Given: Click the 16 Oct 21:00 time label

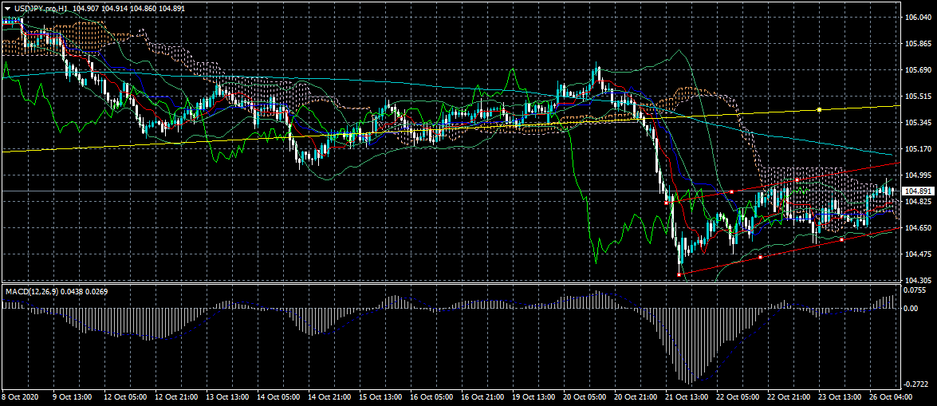Looking at the screenshot, I should [483, 397].
